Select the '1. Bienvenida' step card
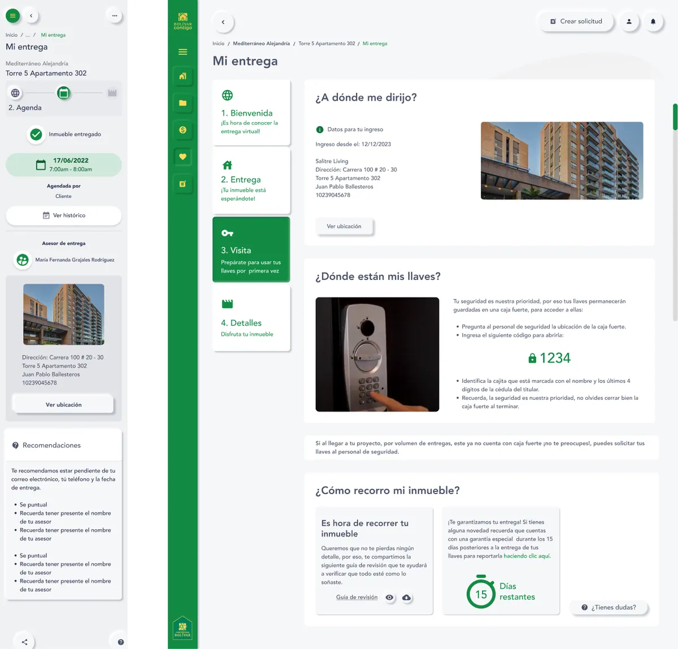 [251, 112]
